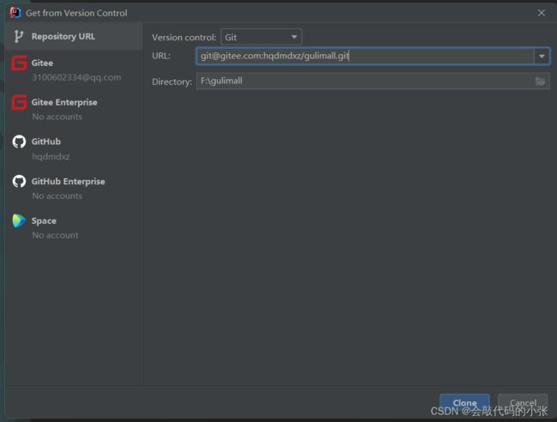Click inside the URL input field
Viewport: 557px width, 422px height.
365,56
